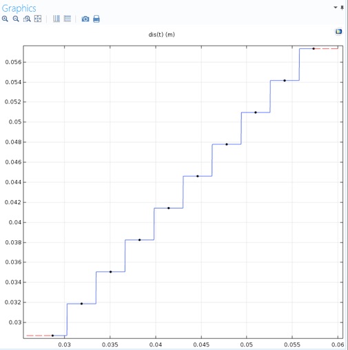Toggle x-axis log scale button
The width and height of the screenshot is (348, 350).
click(57, 19)
